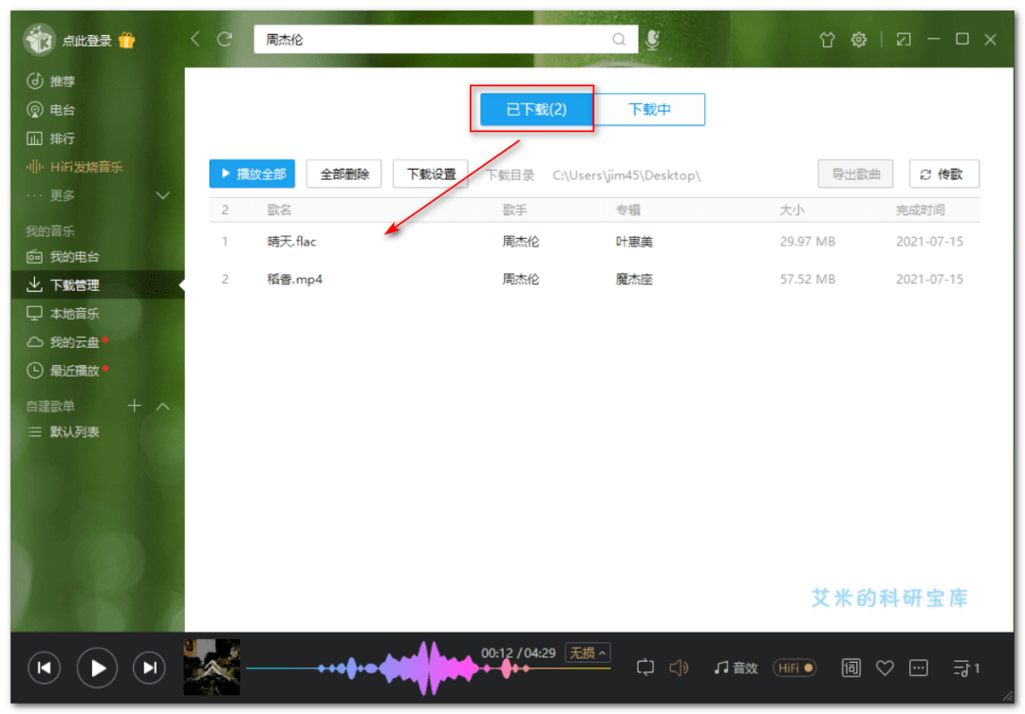Screen dimensions: 1025x714
Task: Open settings gear icon
Action: pos(859,40)
